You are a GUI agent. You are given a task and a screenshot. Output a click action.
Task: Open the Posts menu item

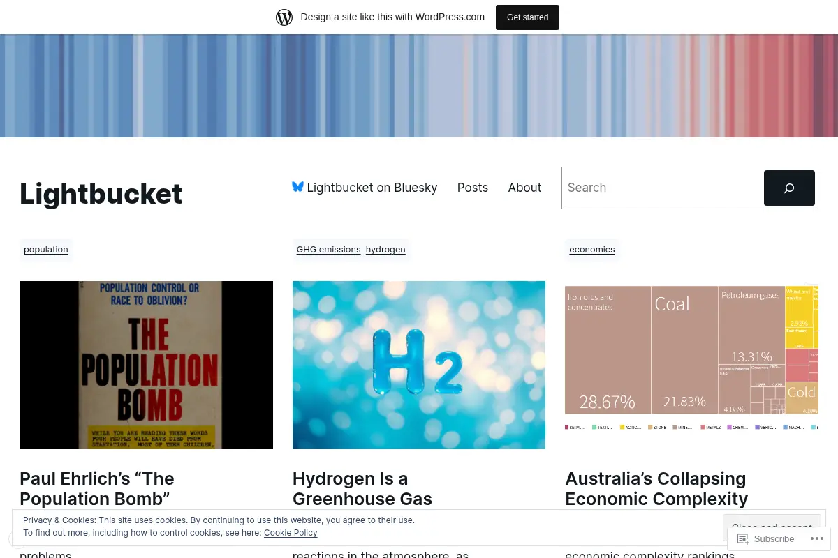point(473,188)
